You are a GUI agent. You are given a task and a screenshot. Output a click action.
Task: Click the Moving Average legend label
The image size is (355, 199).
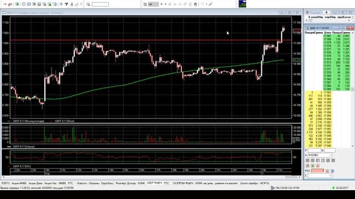28,121
